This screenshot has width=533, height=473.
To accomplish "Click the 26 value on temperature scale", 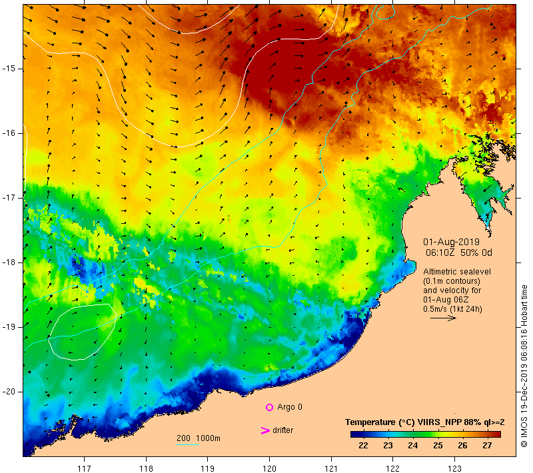I will 462,446.
